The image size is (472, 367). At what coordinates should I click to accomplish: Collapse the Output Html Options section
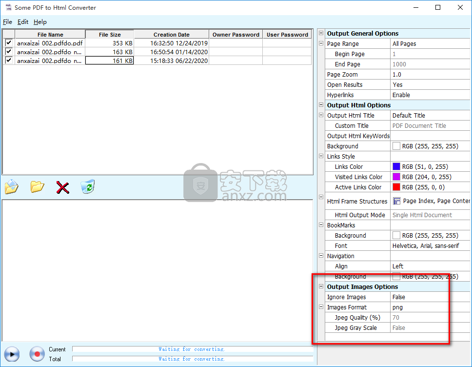(x=321, y=104)
